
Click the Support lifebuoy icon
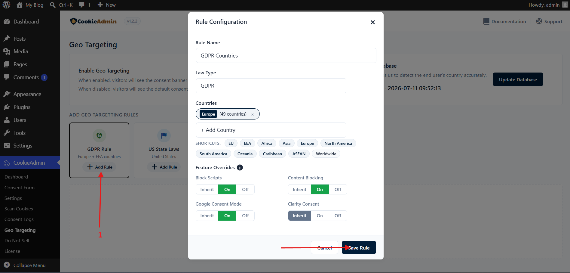tap(539, 21)
